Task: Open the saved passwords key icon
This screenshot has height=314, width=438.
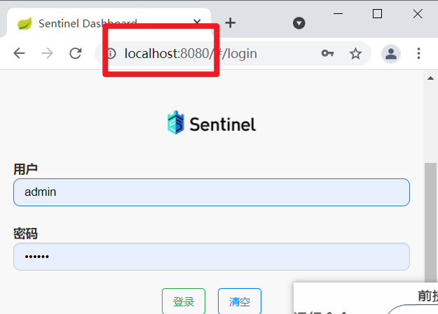Action: point(327,53)
